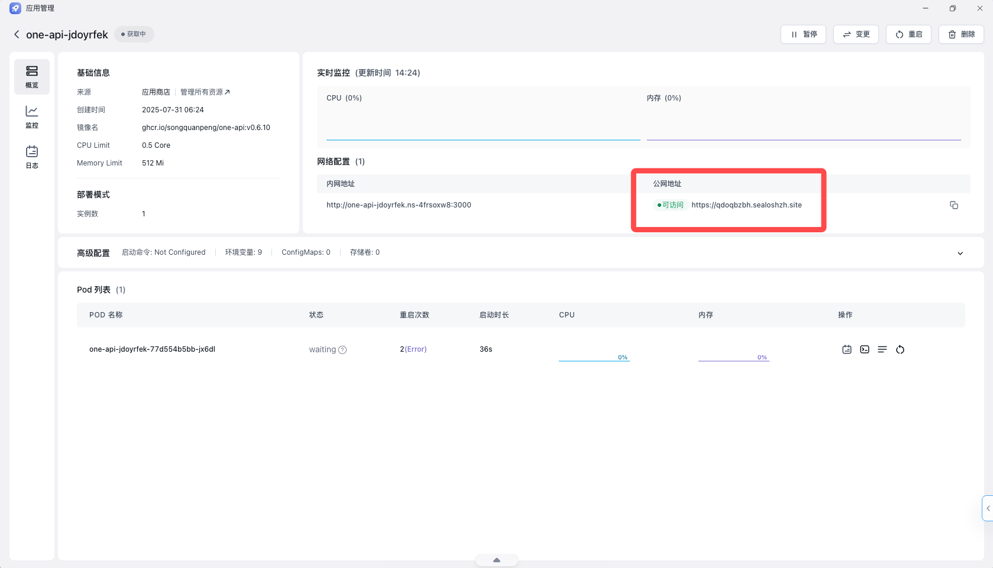Click the 重启 restart button

(x=908, y=34)
